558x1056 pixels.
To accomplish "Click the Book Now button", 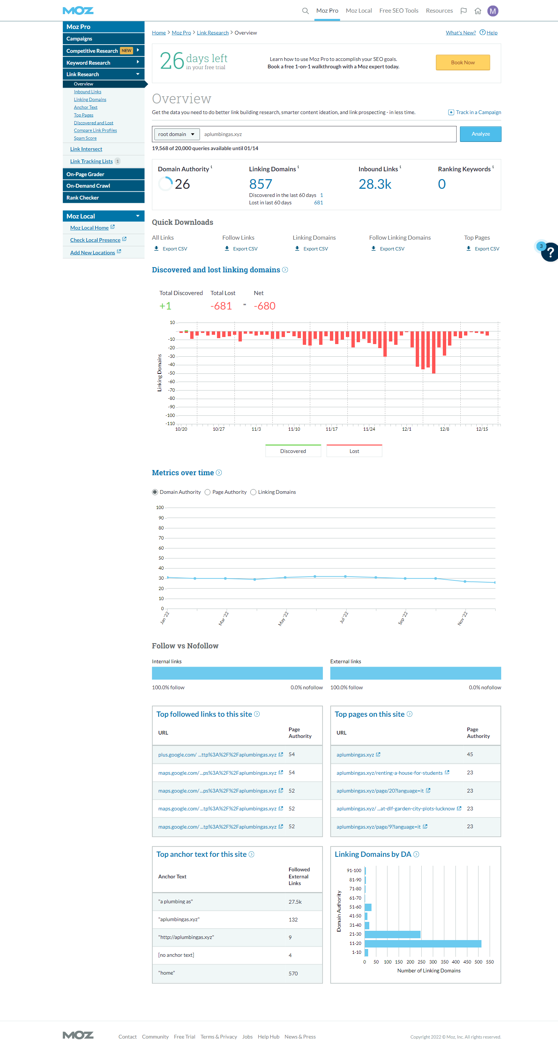I will 463,62.
